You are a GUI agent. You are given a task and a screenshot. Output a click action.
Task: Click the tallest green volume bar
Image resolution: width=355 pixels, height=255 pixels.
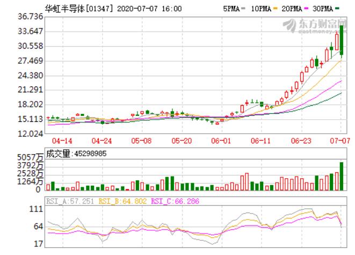pos(342,176)
